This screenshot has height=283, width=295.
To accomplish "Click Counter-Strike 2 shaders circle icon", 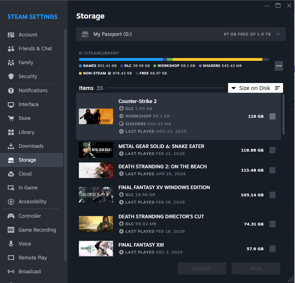I will click(121, 124).
